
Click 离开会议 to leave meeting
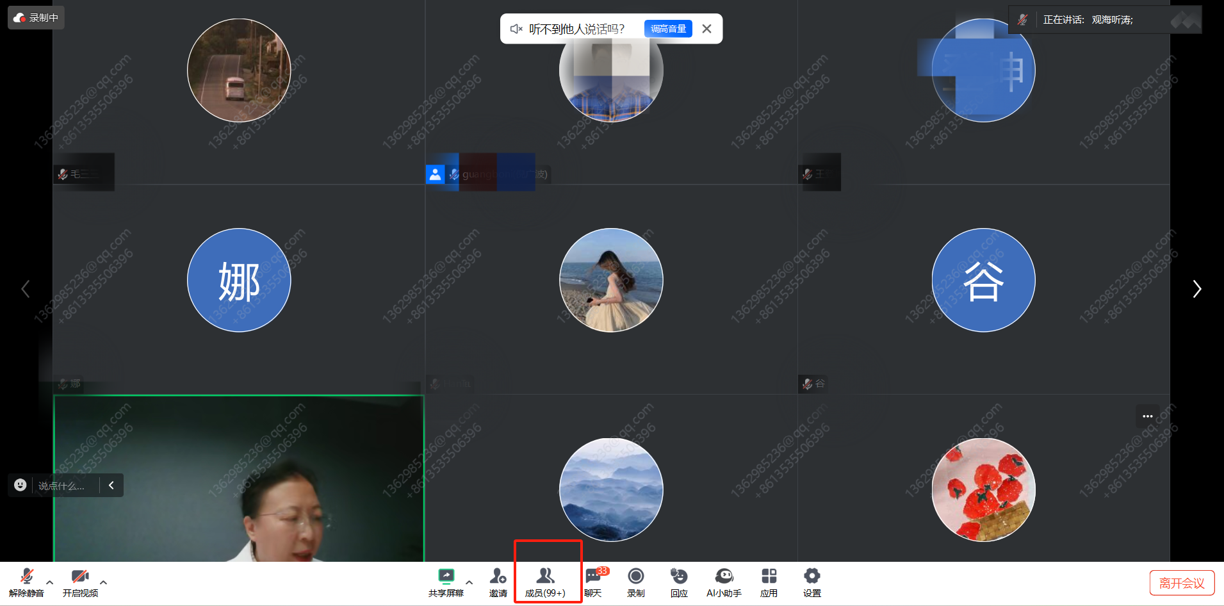[x=1182, y=583]
